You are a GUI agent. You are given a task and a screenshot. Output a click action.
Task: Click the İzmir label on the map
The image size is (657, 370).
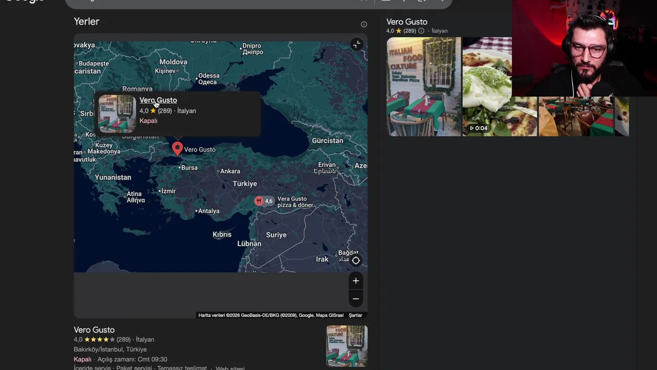click(168, 191)
